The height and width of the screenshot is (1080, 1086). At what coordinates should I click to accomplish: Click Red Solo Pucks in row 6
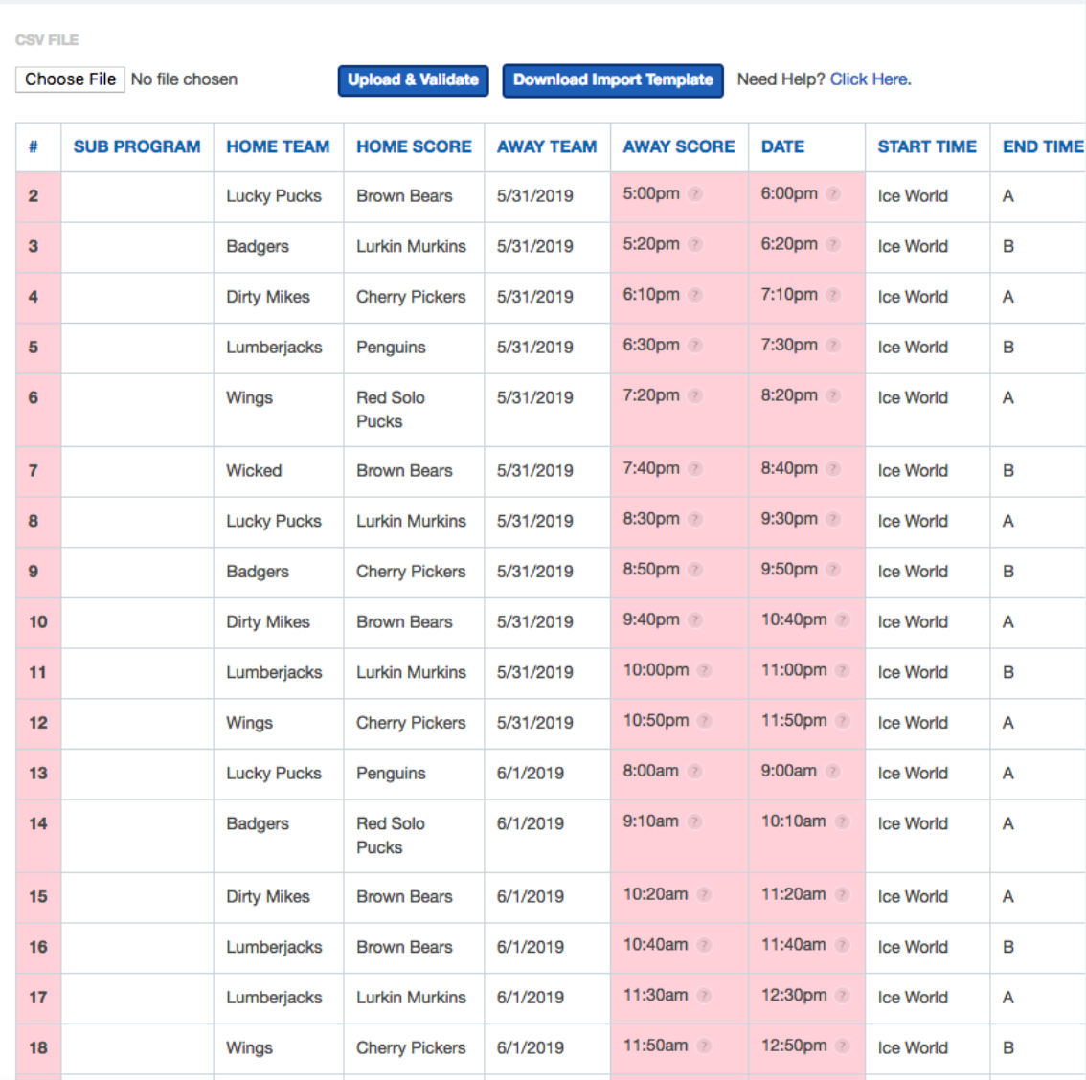(x=391, y=409)
